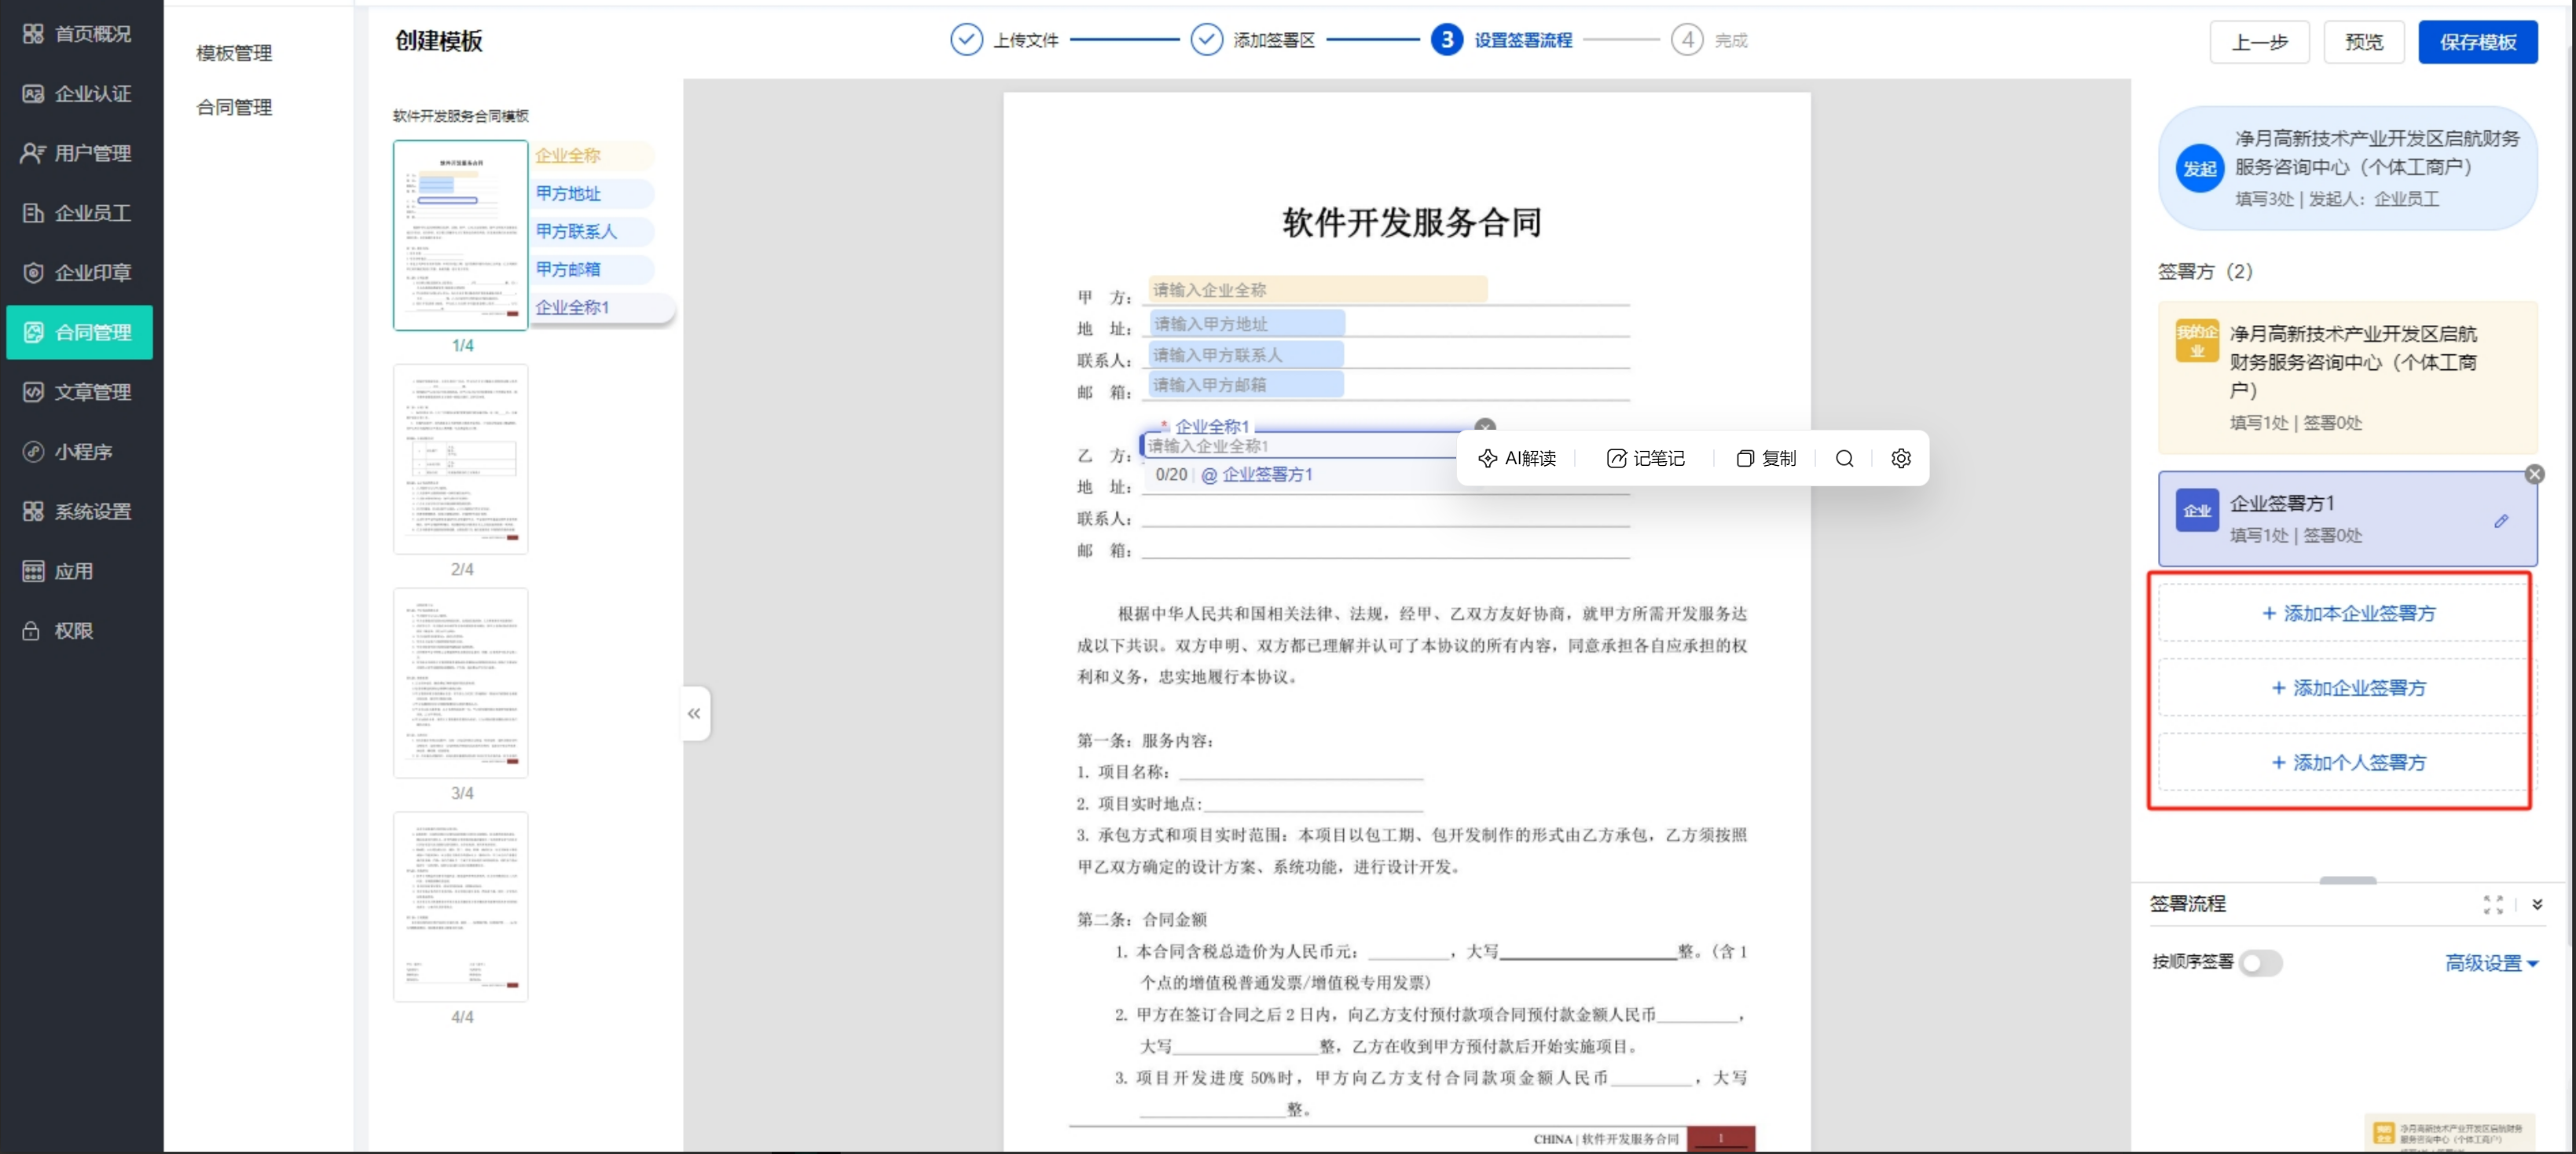Click step 4 完成 indicator
Image resolution: width=2576 pixels, height=1154 pixels.
point(1687,40)
